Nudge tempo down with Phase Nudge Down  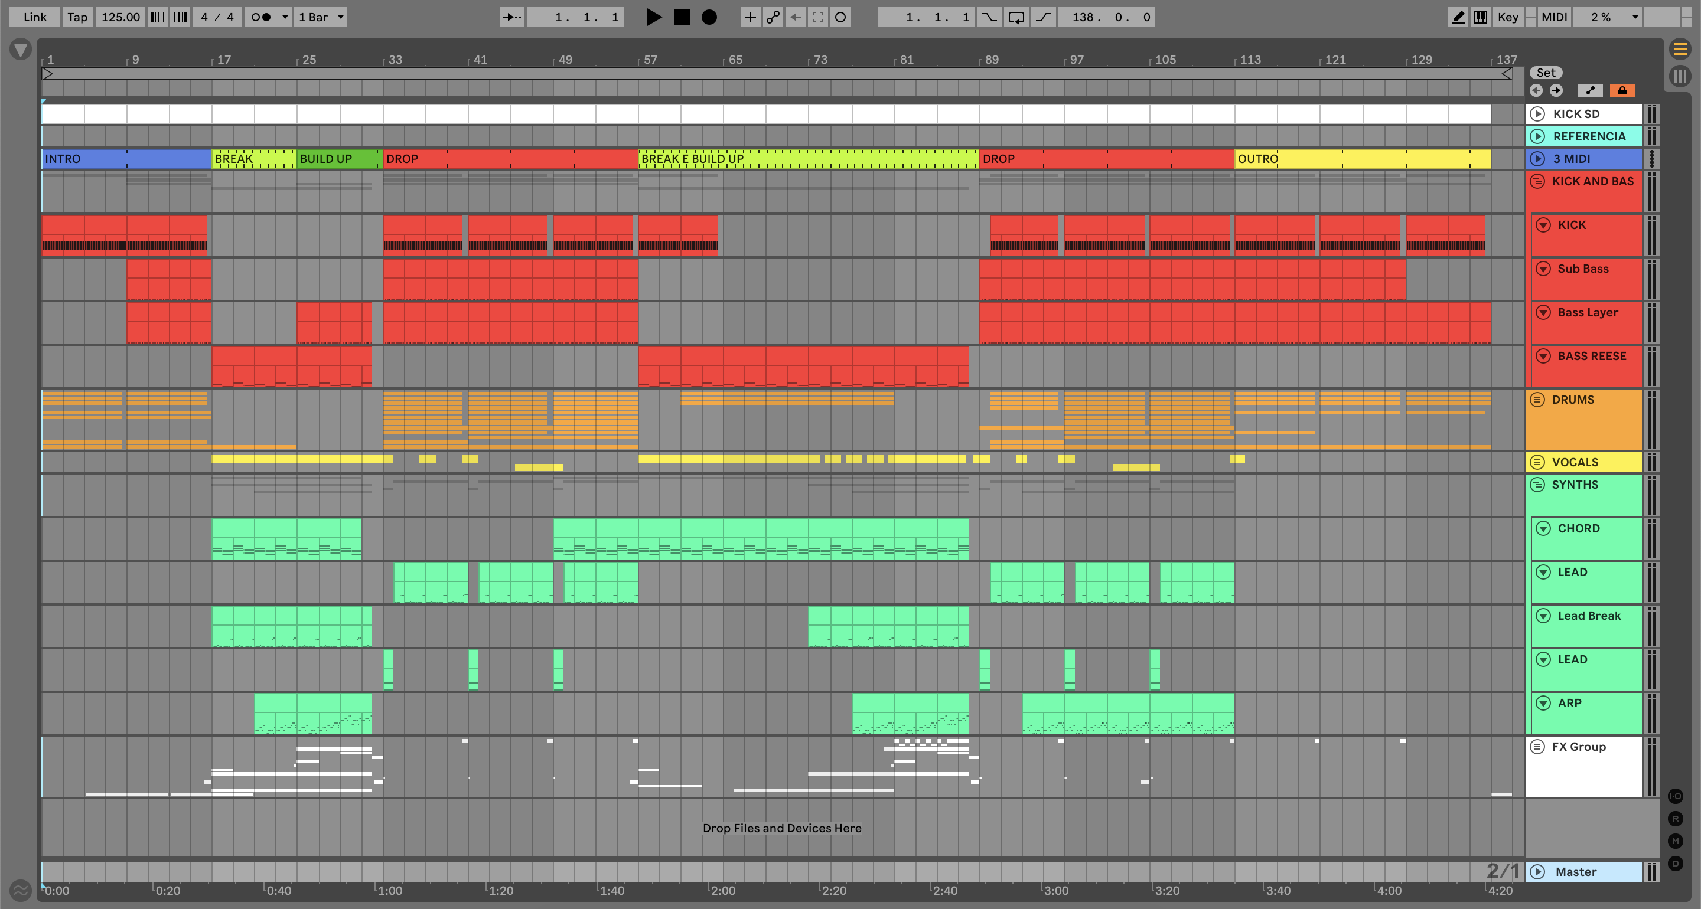[x=157, y=17]
